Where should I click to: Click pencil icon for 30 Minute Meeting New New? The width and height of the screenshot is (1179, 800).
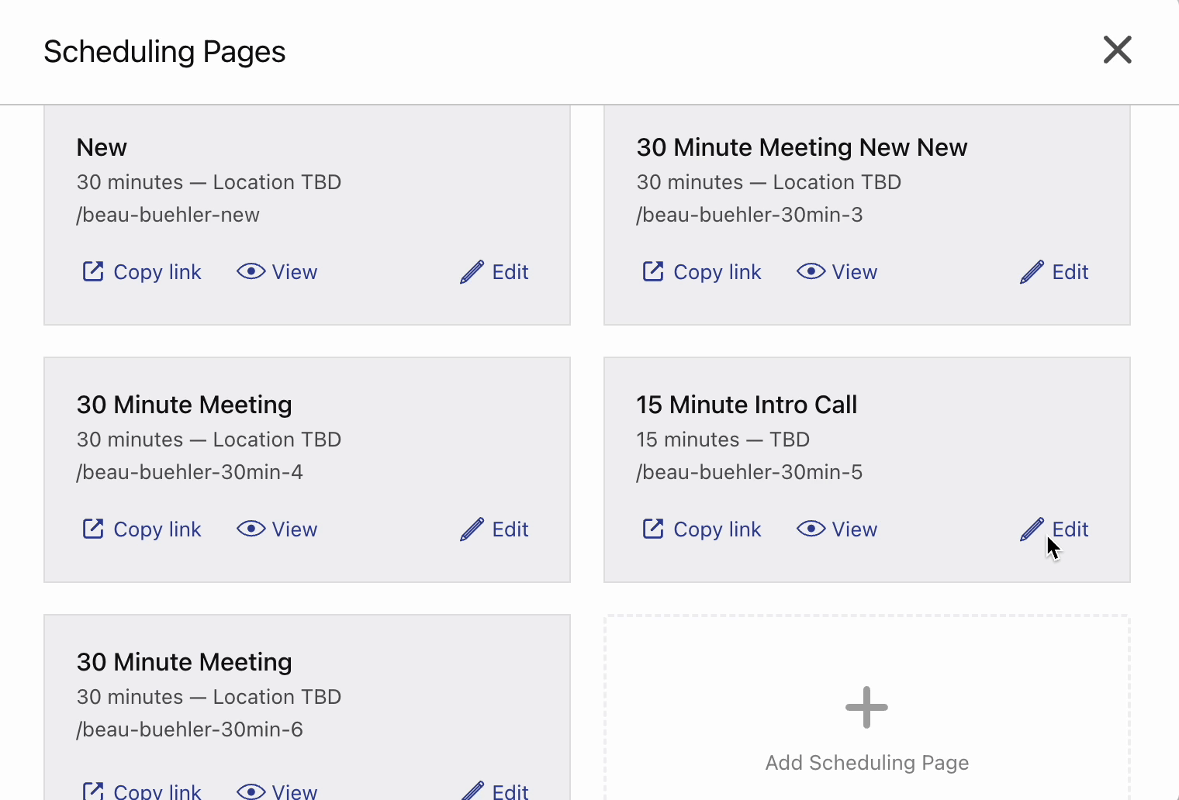click(x=1032, y=271)
